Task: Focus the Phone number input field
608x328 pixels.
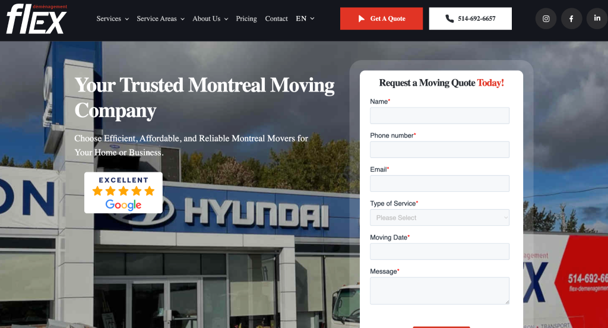Action: tap(440, 150)
